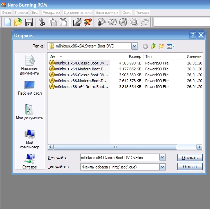Image resolution: width=210 pixels, height=209 pixels.
Task: Sort by the Изменен column header
Action: click(x=194, y=56)
